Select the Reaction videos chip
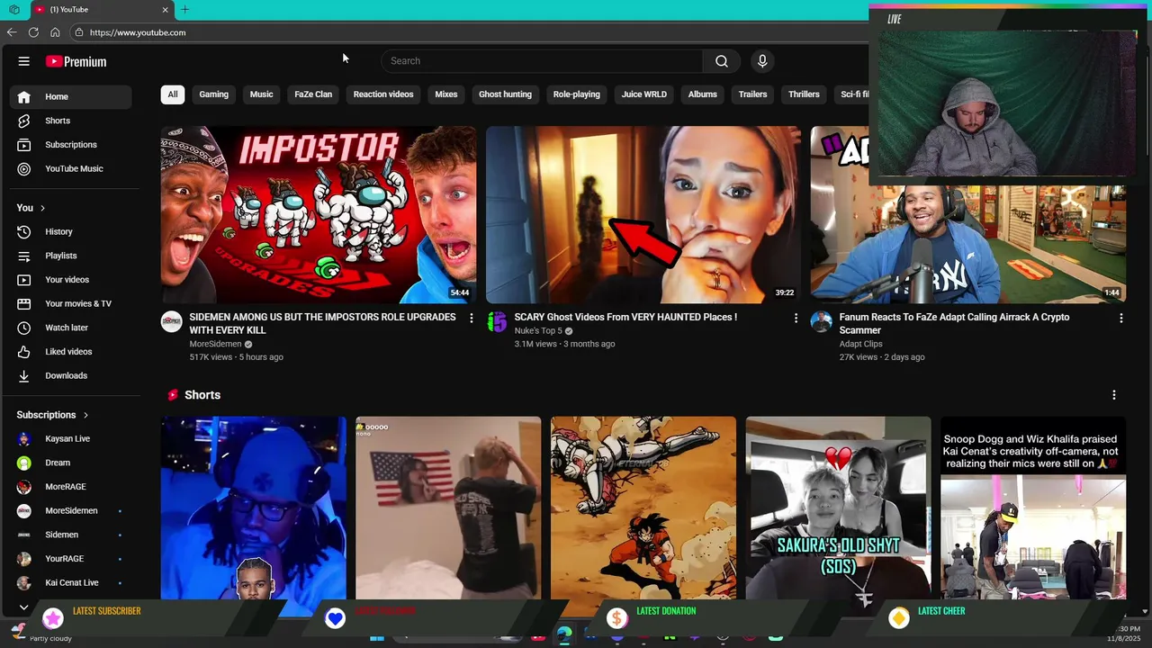Screen dimensions: 1152x648 coord(383,94)
